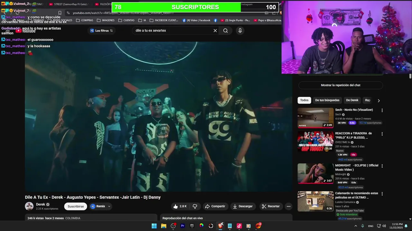The height and width of the screenshot is (231, 412).
Task: Open Derek channel avatar
Action: tap(29, 206)
